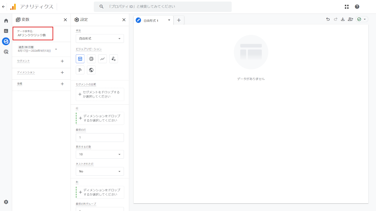The height and width of the screenshot is (211, 376).
Task: Click the share exploration icon
Action: 350,19
